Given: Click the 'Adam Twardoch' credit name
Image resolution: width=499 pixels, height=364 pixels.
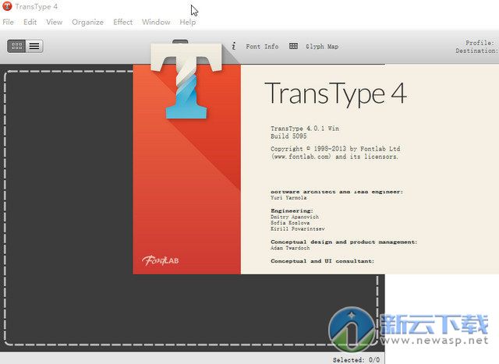Looking at the screenshot, I should pyautogui.click(x=290, y=248).
